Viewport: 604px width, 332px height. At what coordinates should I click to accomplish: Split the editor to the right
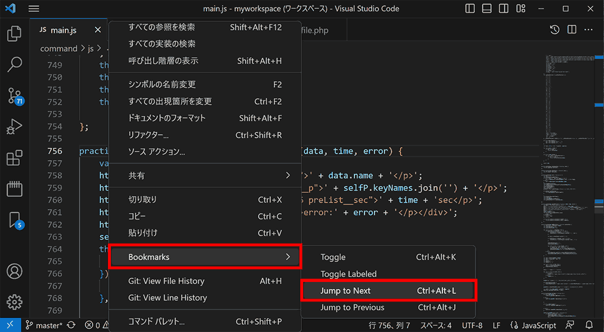tap(572, 29)
